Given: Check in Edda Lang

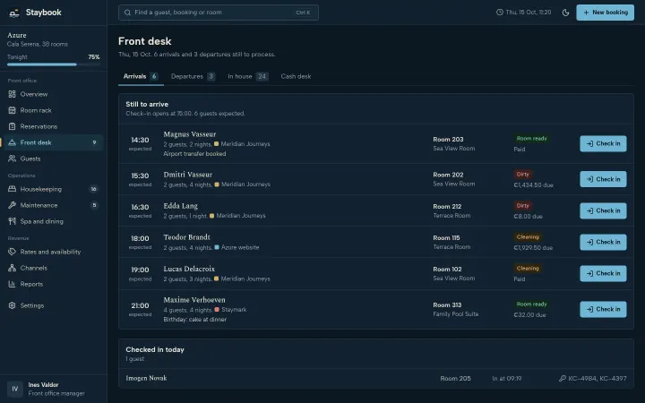Looking at the screenshot, I should 603,211.
